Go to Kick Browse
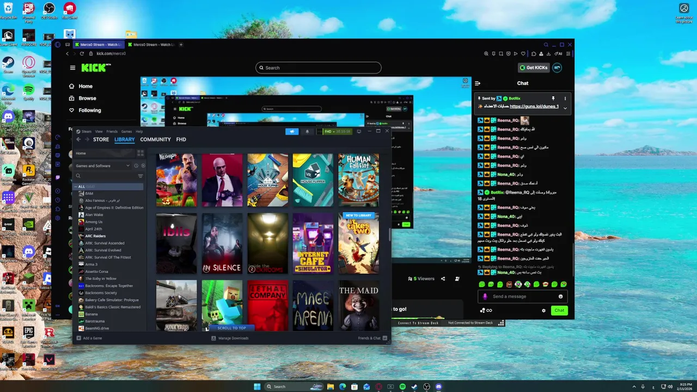697x392 pixels. (83, 98)
